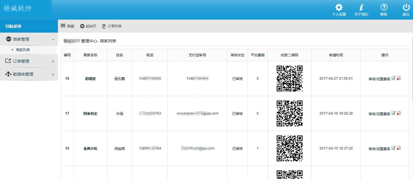Click 已审核 status for row 18
Screen dimensions: 413x179
coord(237,79)
